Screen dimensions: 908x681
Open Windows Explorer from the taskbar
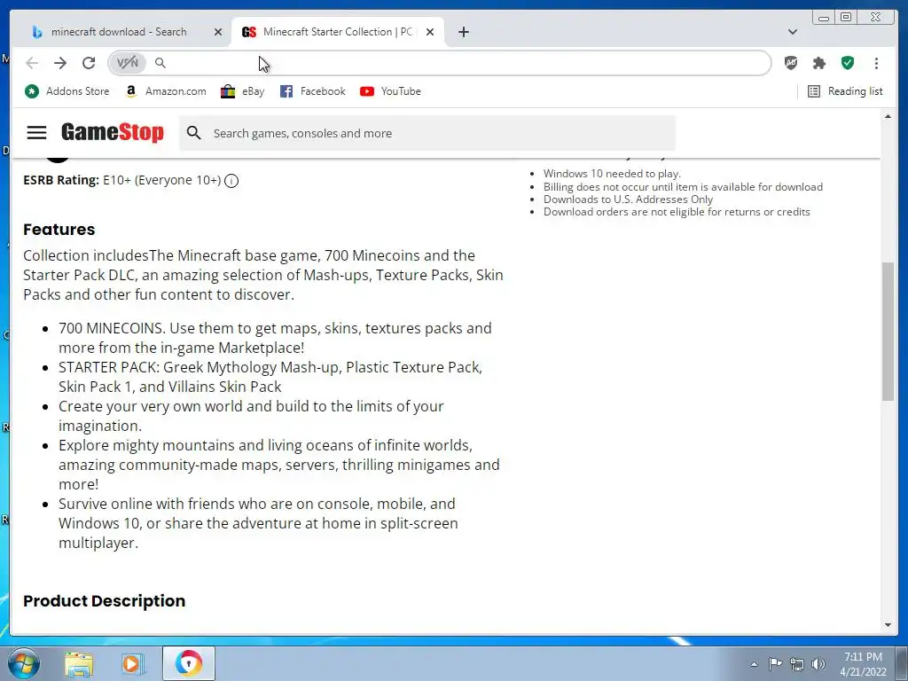click(79, 663)
